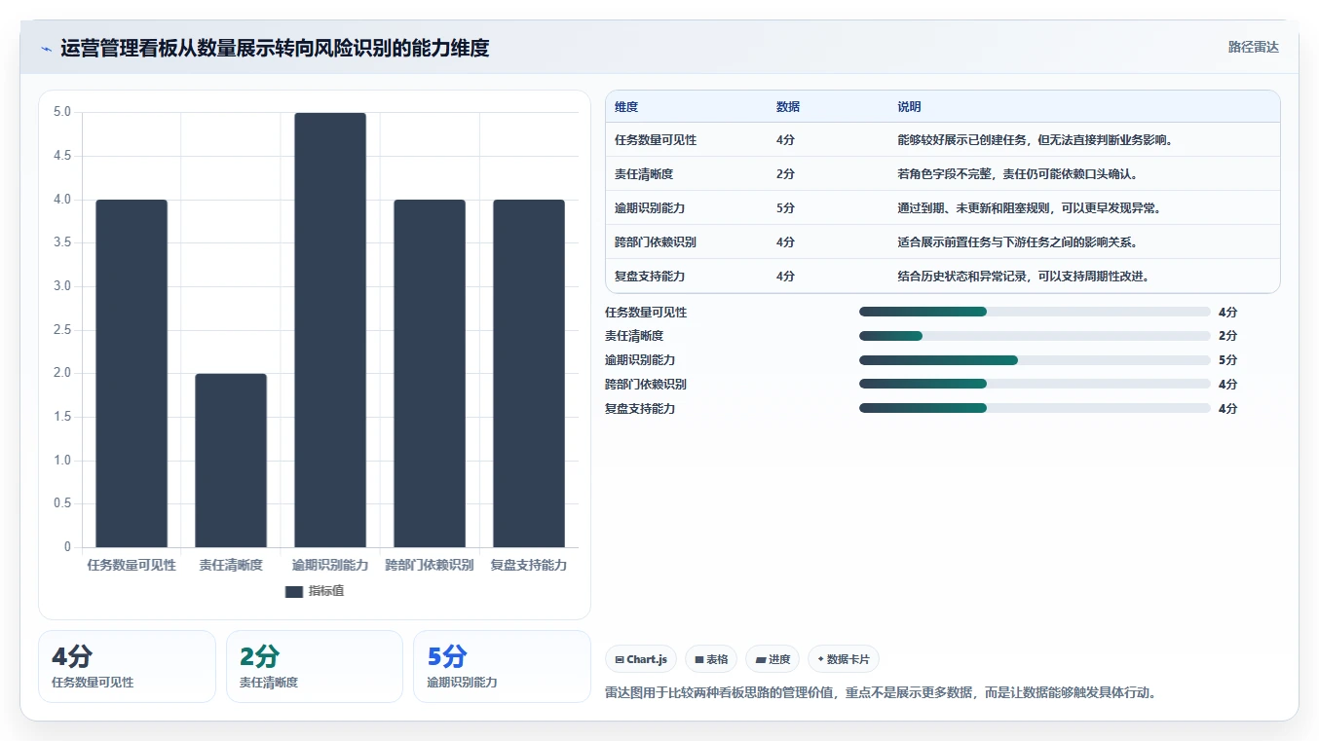Click the lightning icon beside the dashboard title
The height and width of the screenshot is (741, 1319).
coord(46,49)
